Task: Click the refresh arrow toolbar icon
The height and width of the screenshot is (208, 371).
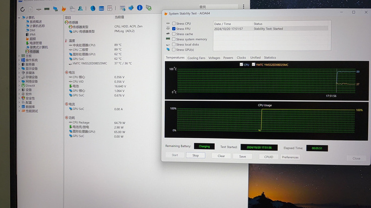Action: 22,9
